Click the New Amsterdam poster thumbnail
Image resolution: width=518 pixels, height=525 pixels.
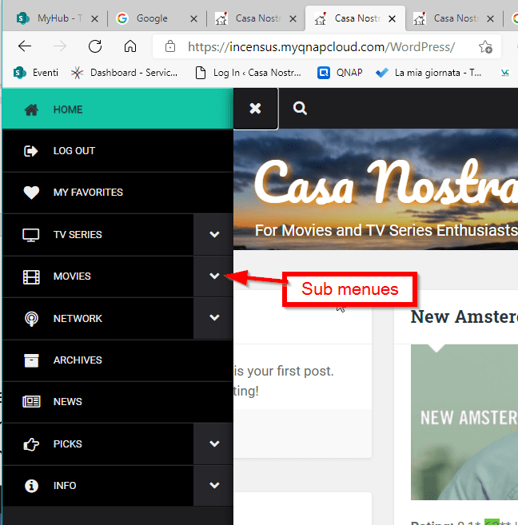(x=464, y=422)
